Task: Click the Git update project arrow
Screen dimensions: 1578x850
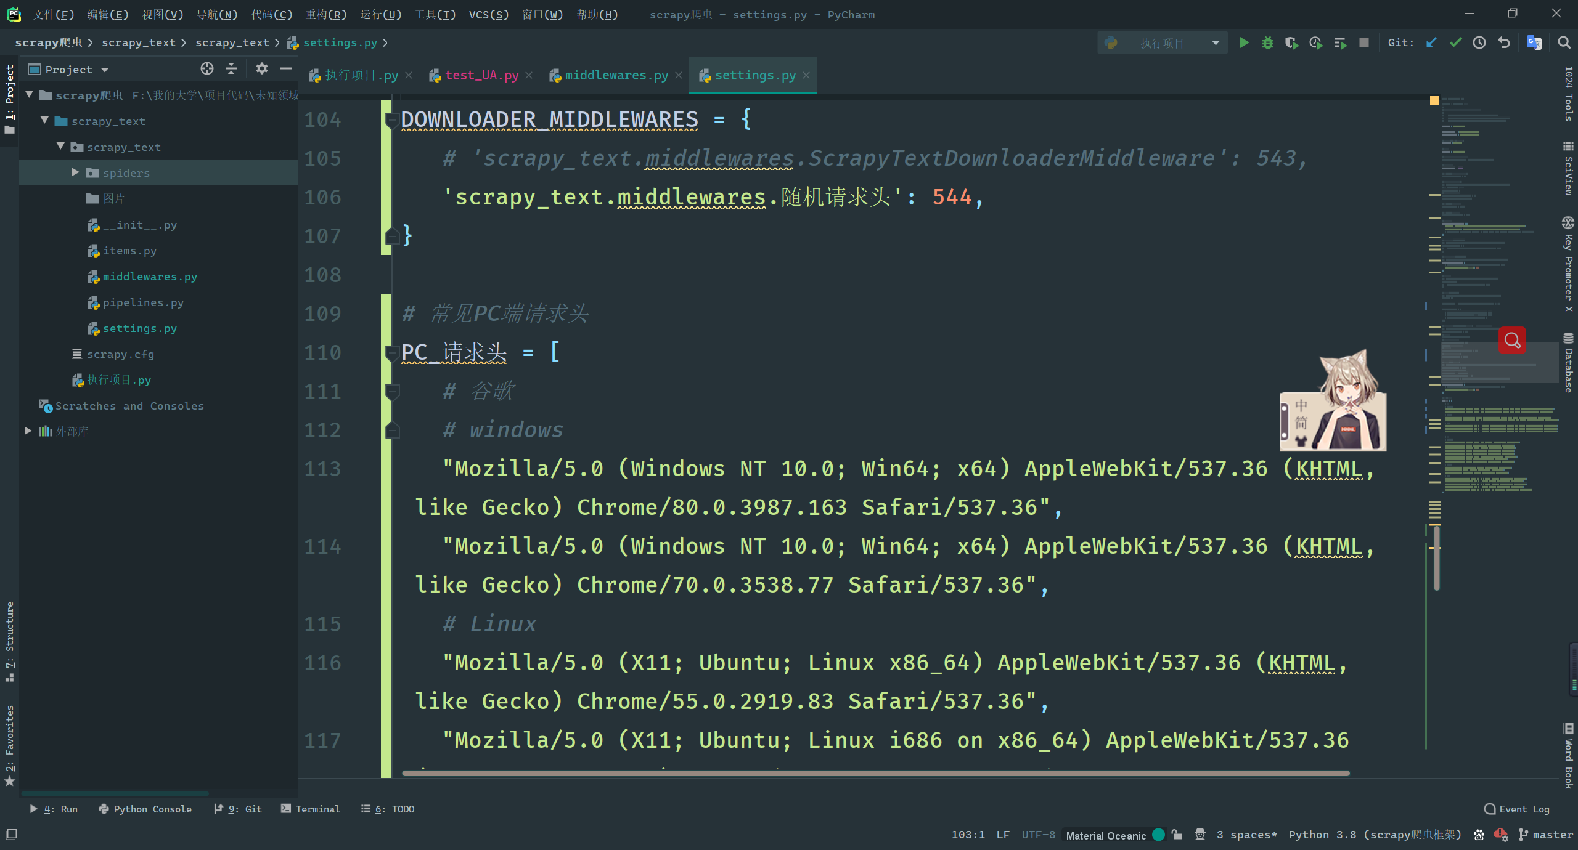Action: tap(1431, 42)
